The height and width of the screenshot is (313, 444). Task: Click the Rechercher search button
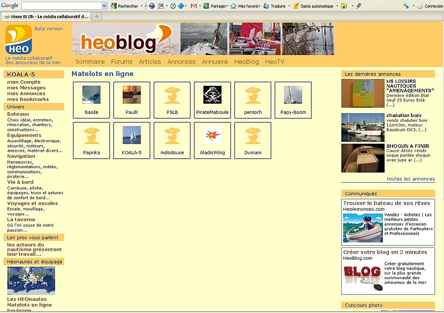124,6
